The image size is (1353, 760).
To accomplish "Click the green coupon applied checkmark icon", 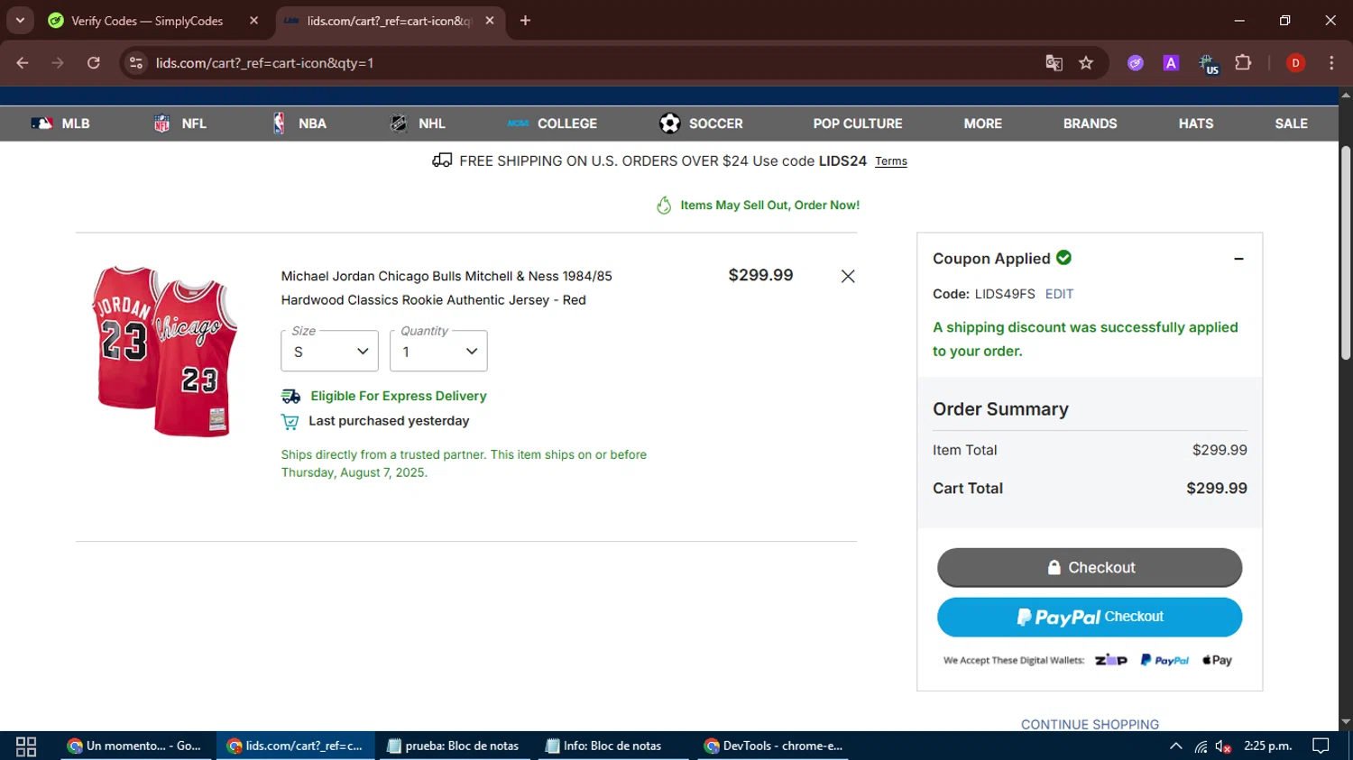I will tap(1063, 258).
